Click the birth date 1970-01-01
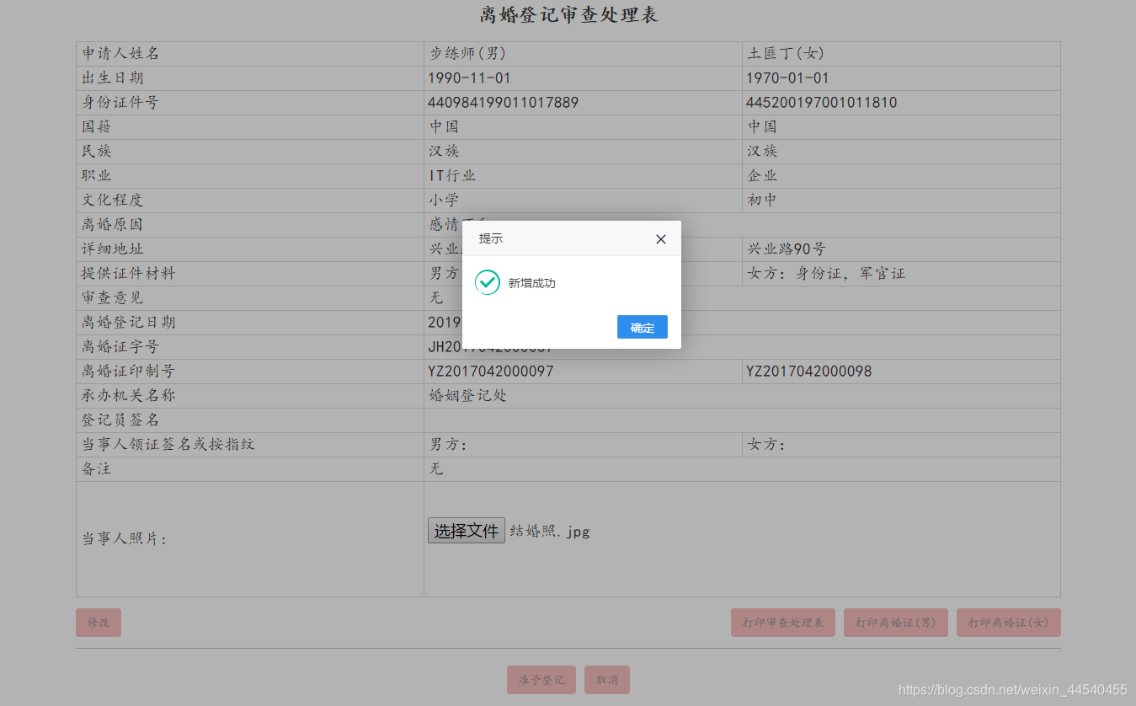This screenshot has width=1136, height=706. point(787,78)
